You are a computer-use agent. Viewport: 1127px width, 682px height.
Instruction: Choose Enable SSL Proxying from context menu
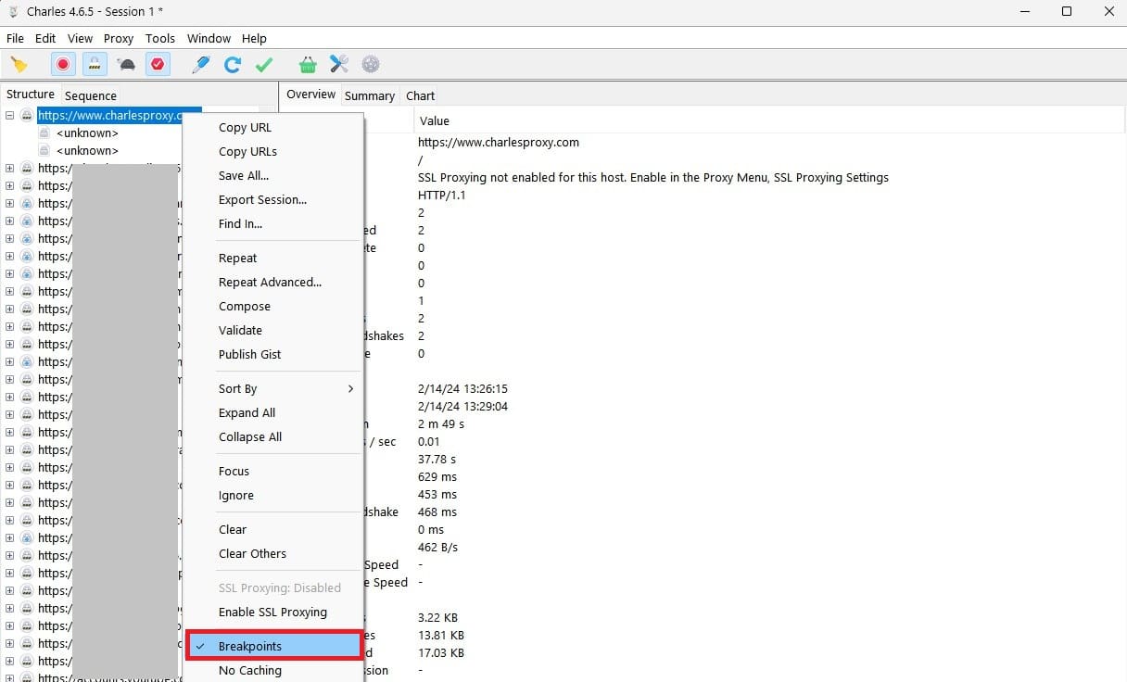point(273,612)
